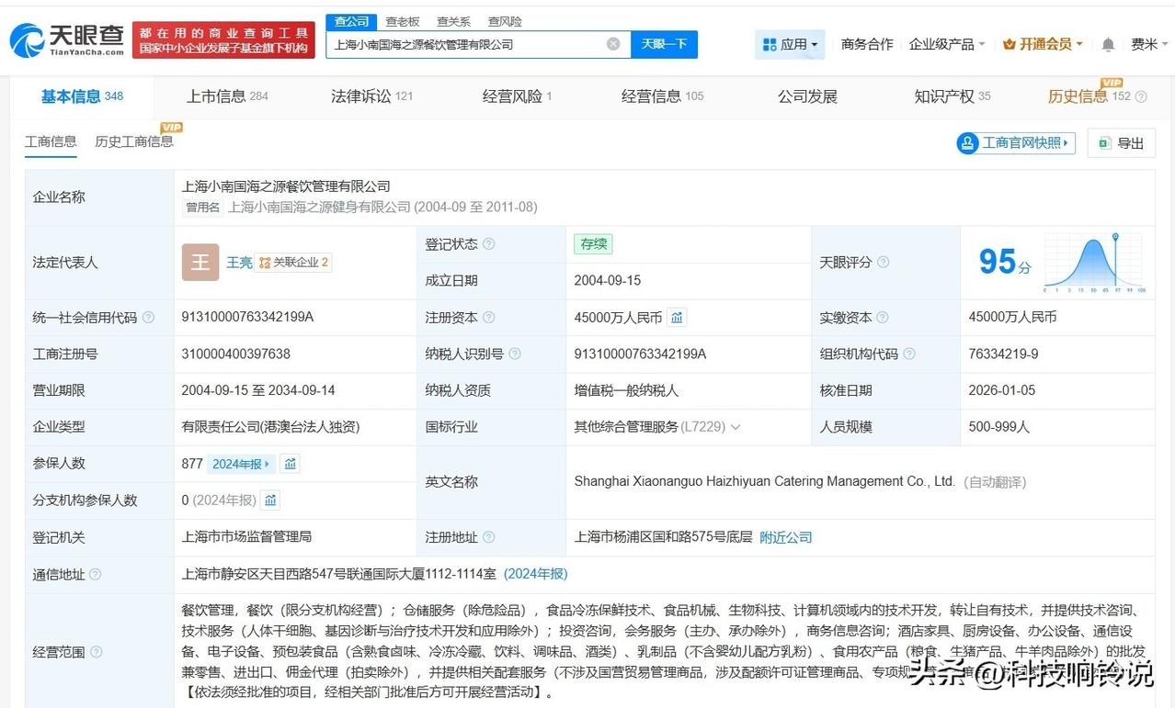This screenshot has height=708, width=1175.
Task: Click the registered capital chart icon
Action: click(x=677, y=317)
